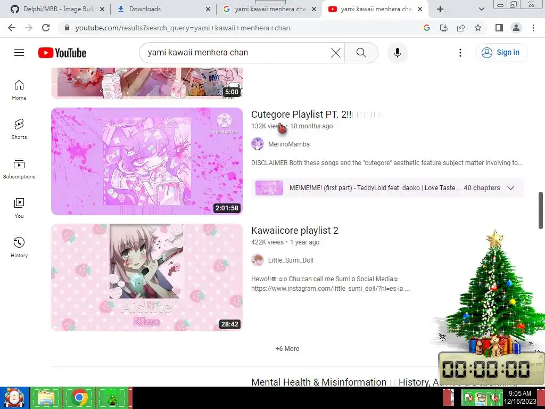This screenshot has height=409, width=545.
Task: Open Cutegore Playlist PT. 2 video title
Action: tap(301, 114)
